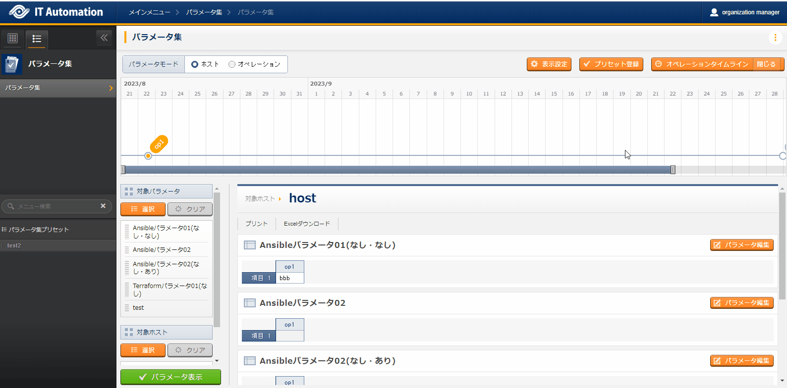Select the test2 preset item
The height and width of the screenshot is (388, 787).
[14, 245]
